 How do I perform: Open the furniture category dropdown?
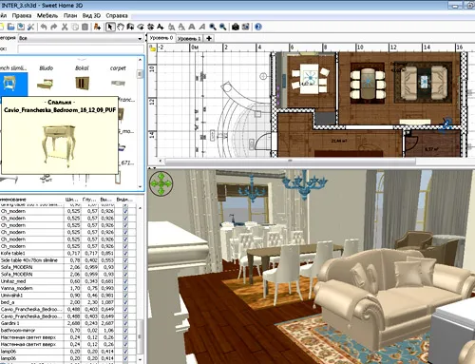81,38
